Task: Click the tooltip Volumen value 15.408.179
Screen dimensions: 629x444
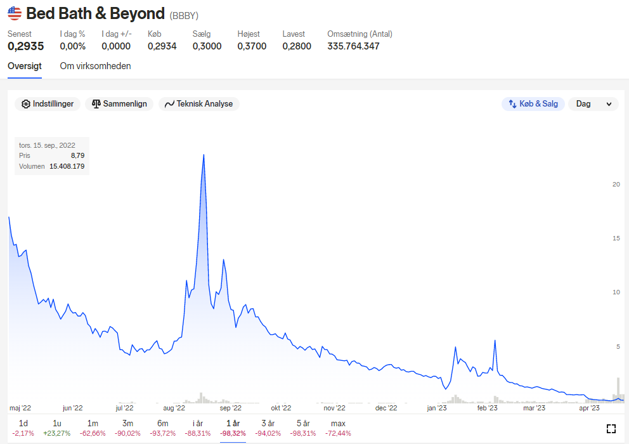Action: [x=67, y=167]
